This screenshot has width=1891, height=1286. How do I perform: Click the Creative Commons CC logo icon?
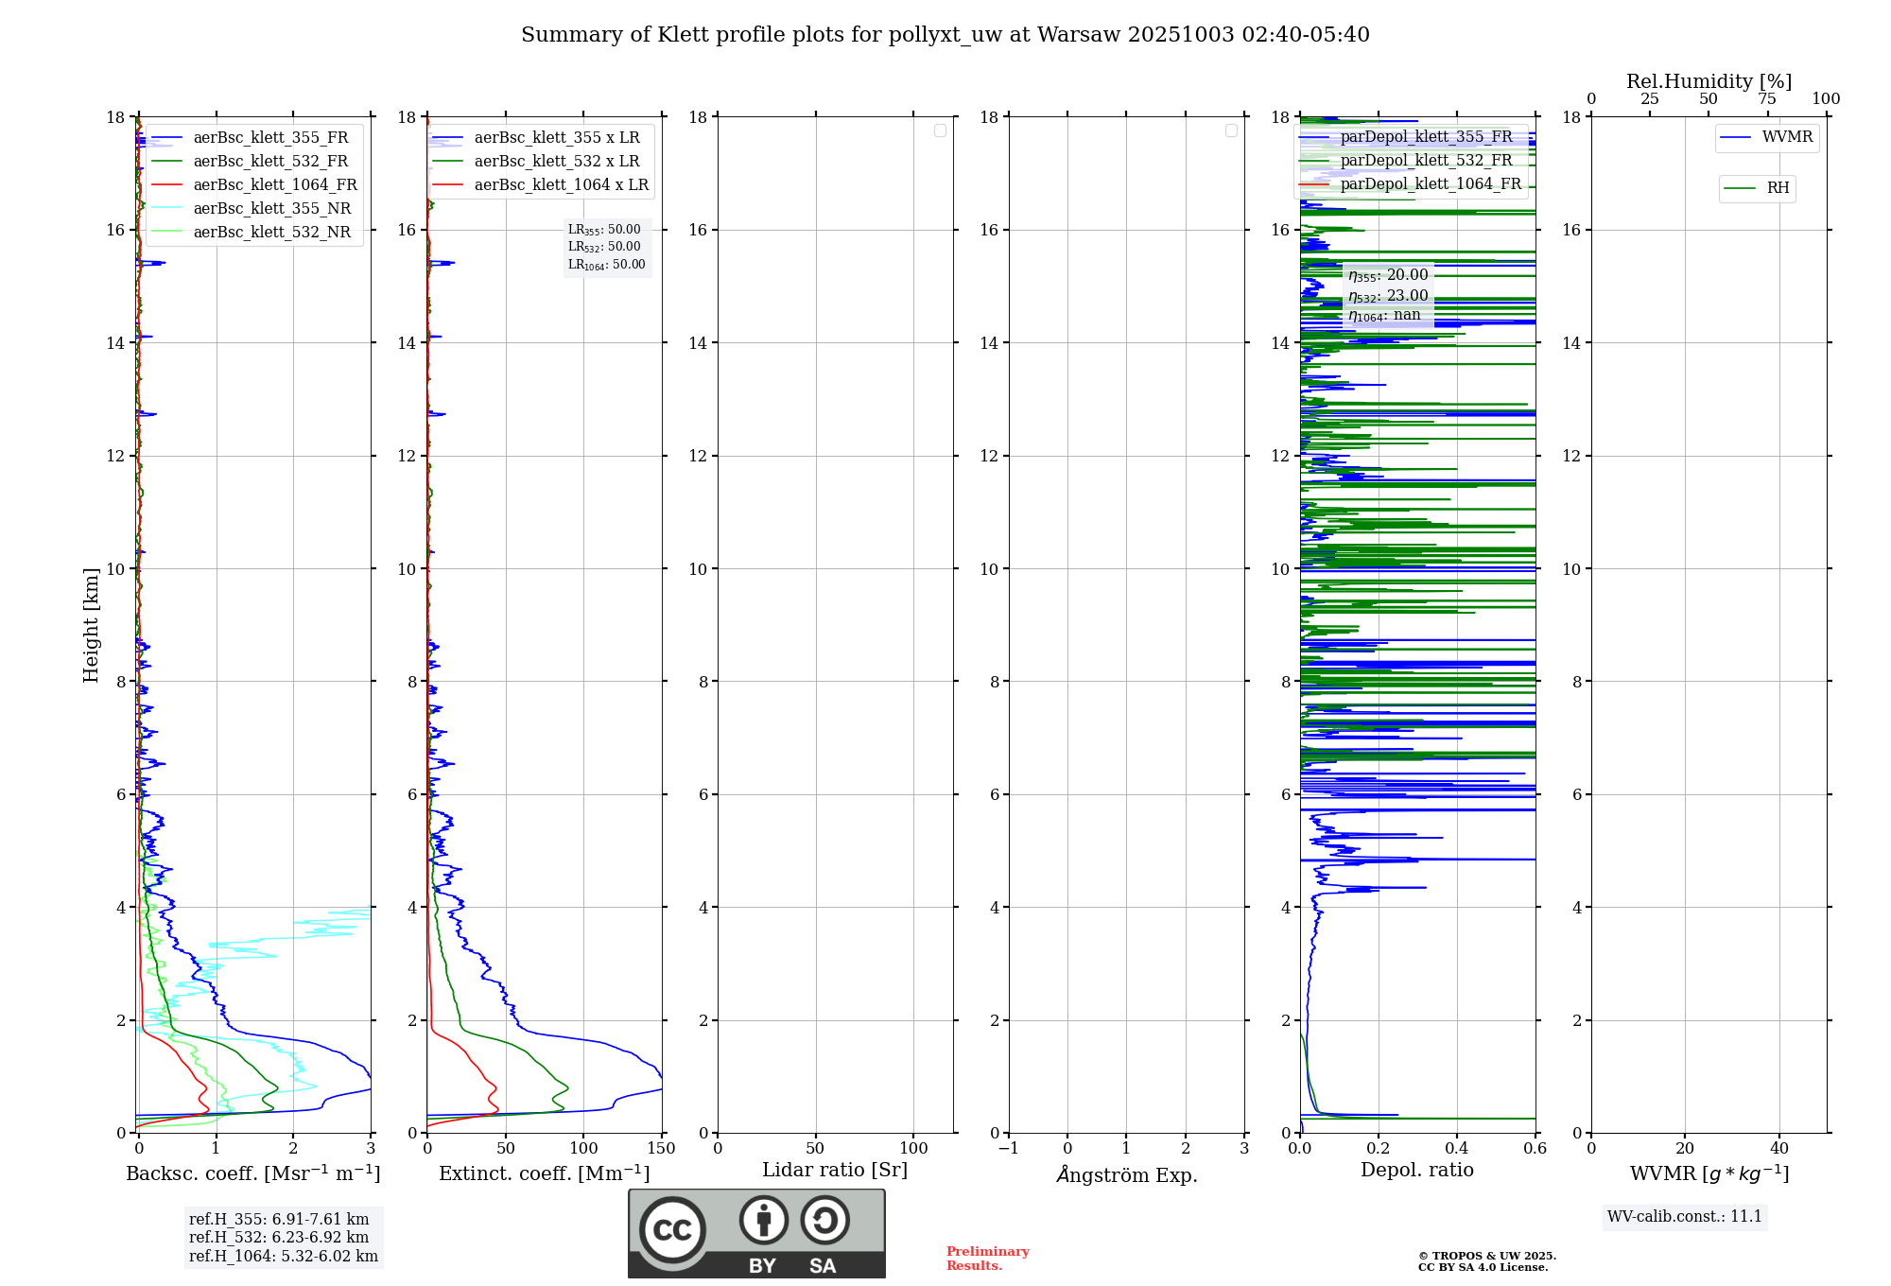(x=672, y=1229)
